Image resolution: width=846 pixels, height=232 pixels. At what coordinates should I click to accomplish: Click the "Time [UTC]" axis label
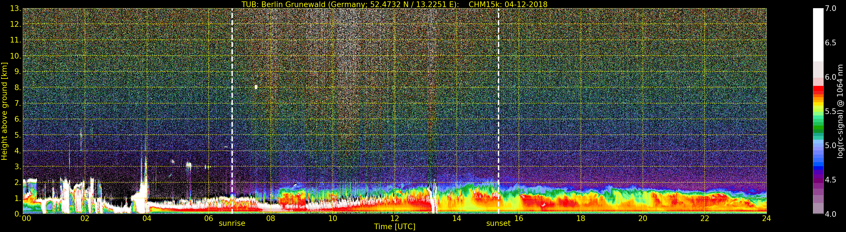(394, 227)
